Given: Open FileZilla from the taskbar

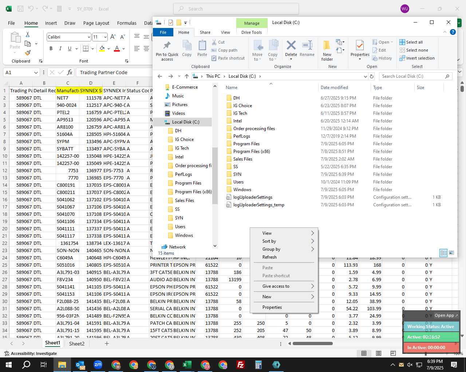Looking at the screenshot, I should (240, 365).
